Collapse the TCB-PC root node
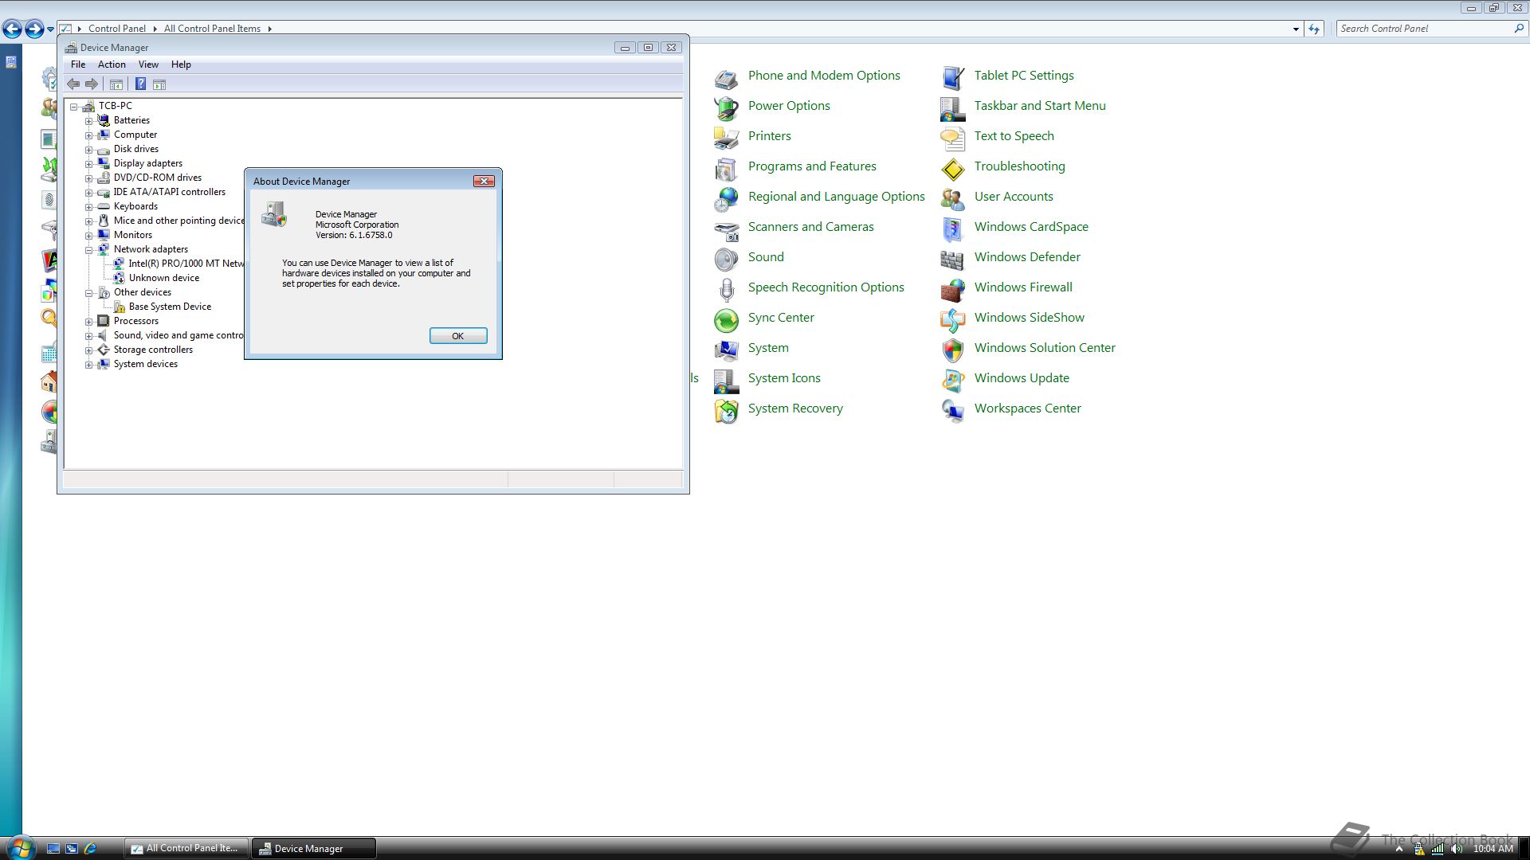 click(x=74, y=107)
